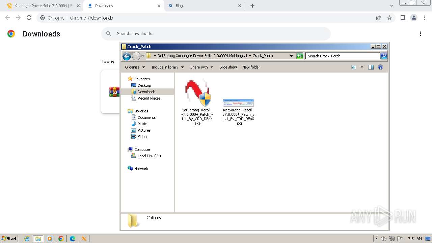Open the recent pages dropdown arrow

[143, 56]
